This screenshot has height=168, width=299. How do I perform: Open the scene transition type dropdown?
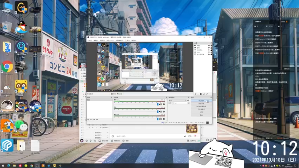[178, 100]
